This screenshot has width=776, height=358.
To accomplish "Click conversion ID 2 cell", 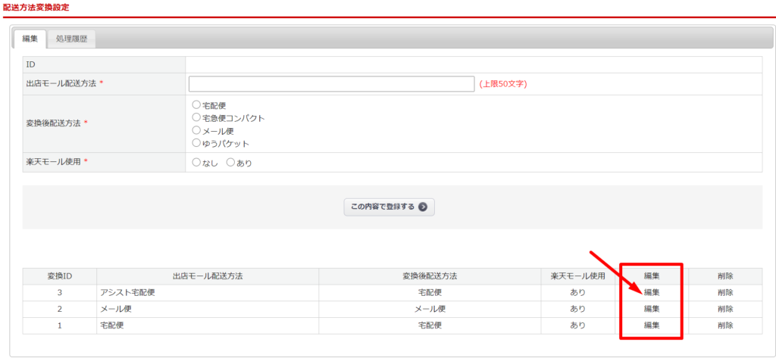I will pos(60,309).
